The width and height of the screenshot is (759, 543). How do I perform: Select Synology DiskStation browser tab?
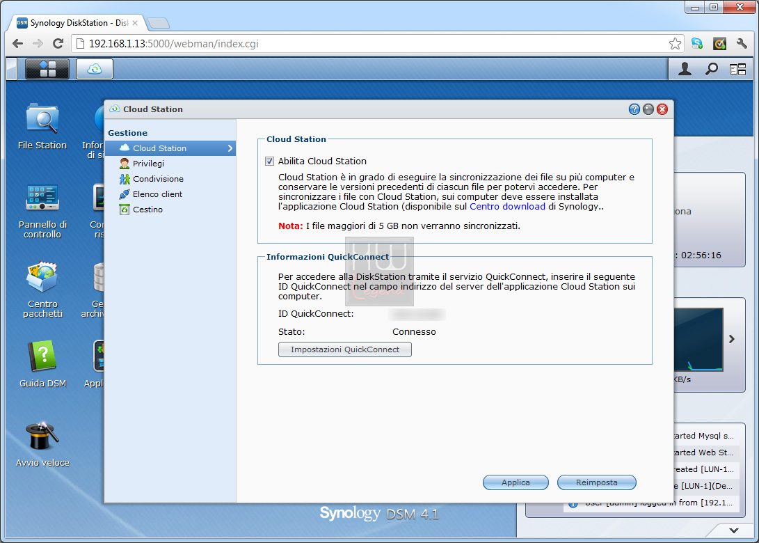coord(77,23)
